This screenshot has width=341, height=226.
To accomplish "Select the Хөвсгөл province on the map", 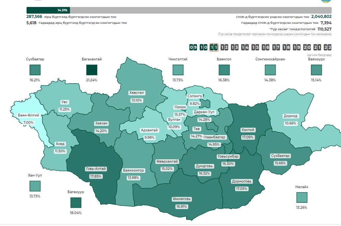I will [x=137, y=93].
